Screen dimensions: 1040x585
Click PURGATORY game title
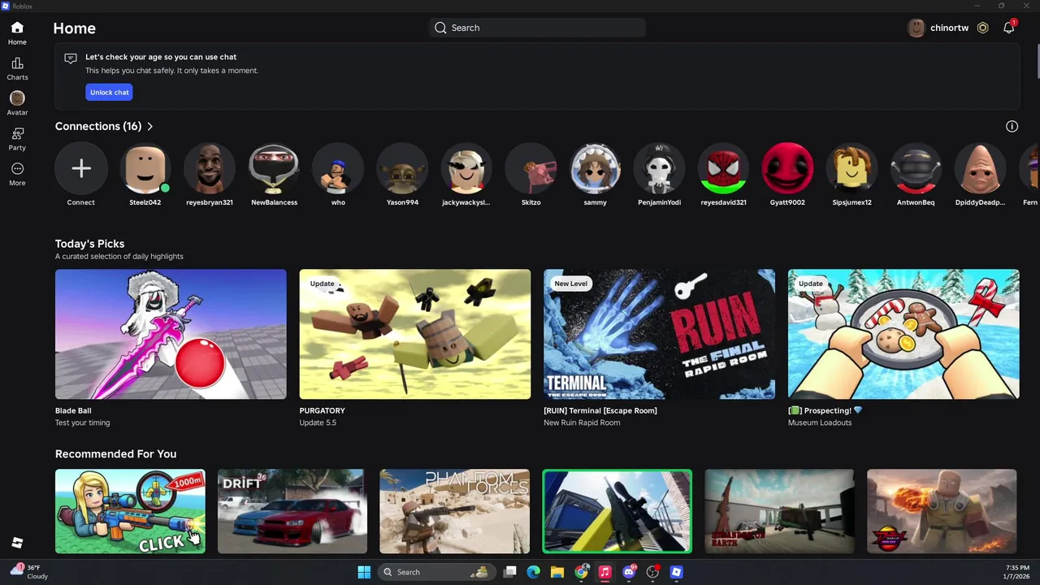tap(322, 410)
